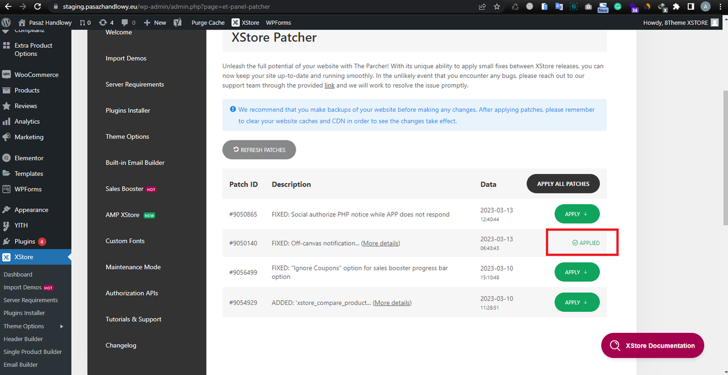
Task: Click Purge Cache in the admin bar
Action: (x=208, y=23)
